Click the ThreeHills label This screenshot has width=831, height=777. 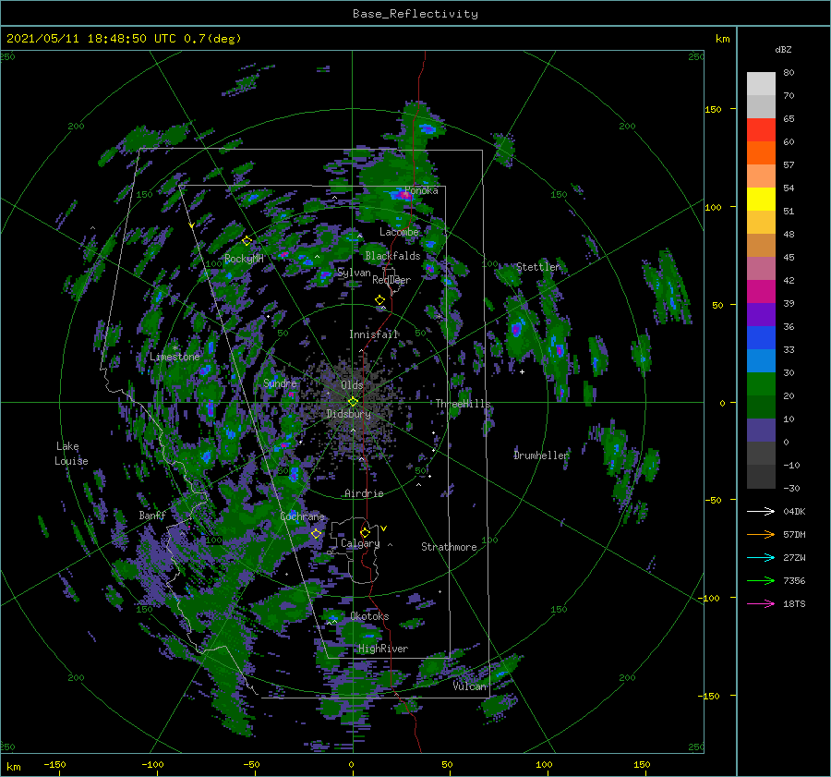(x=464, y=404)
